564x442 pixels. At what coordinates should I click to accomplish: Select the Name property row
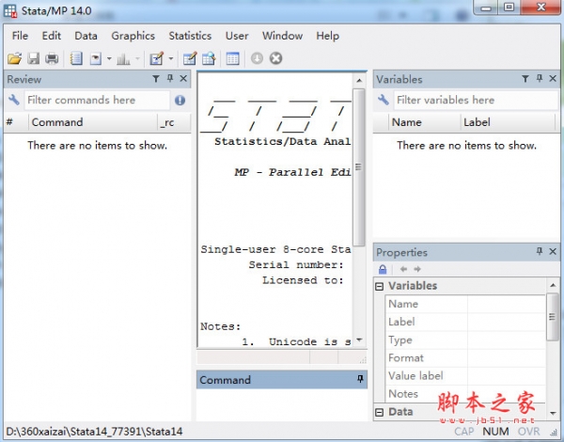tap(465, 304)
